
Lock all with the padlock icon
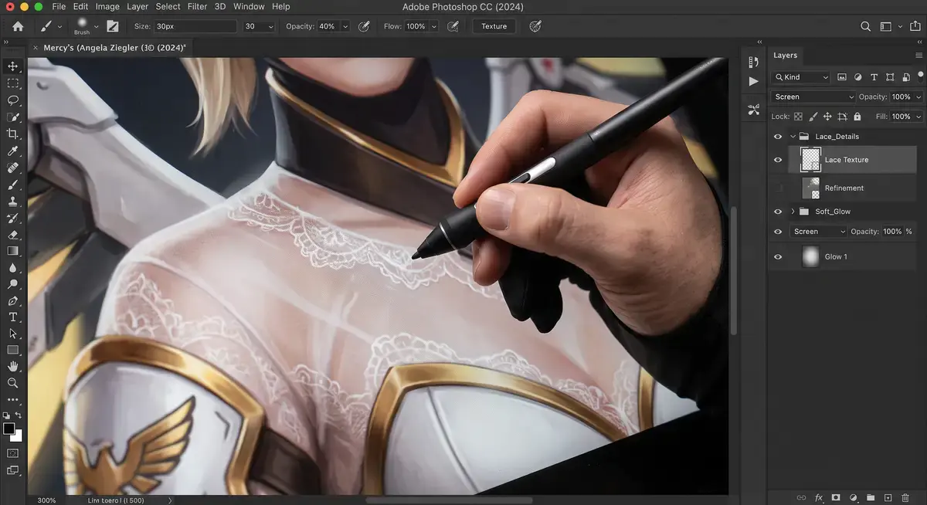pos(857,117)
